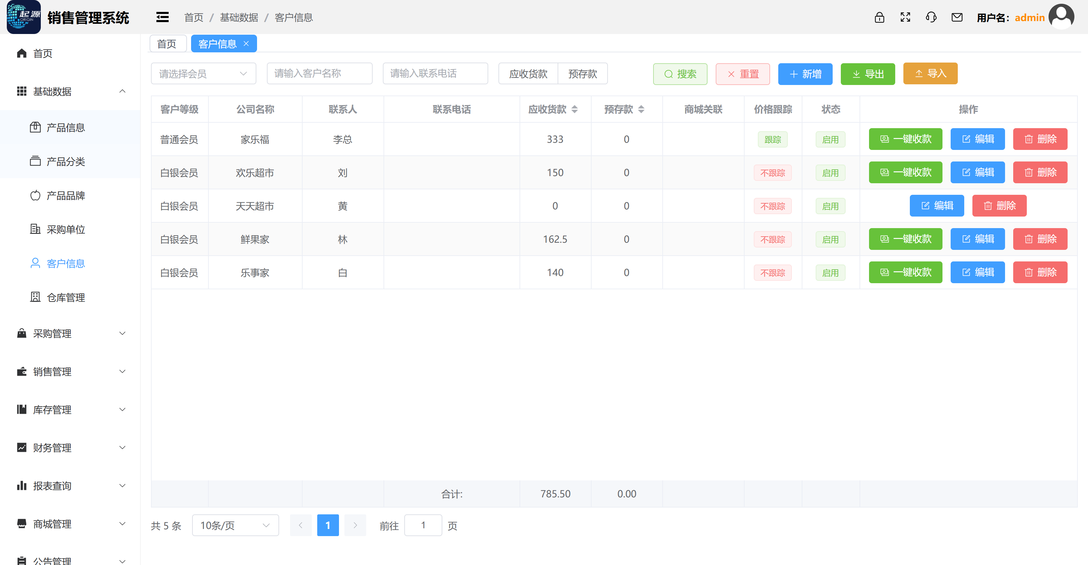This screenshot has width=1088, height=565.
Task: Open the customer service headset icon
Action: 931,17
